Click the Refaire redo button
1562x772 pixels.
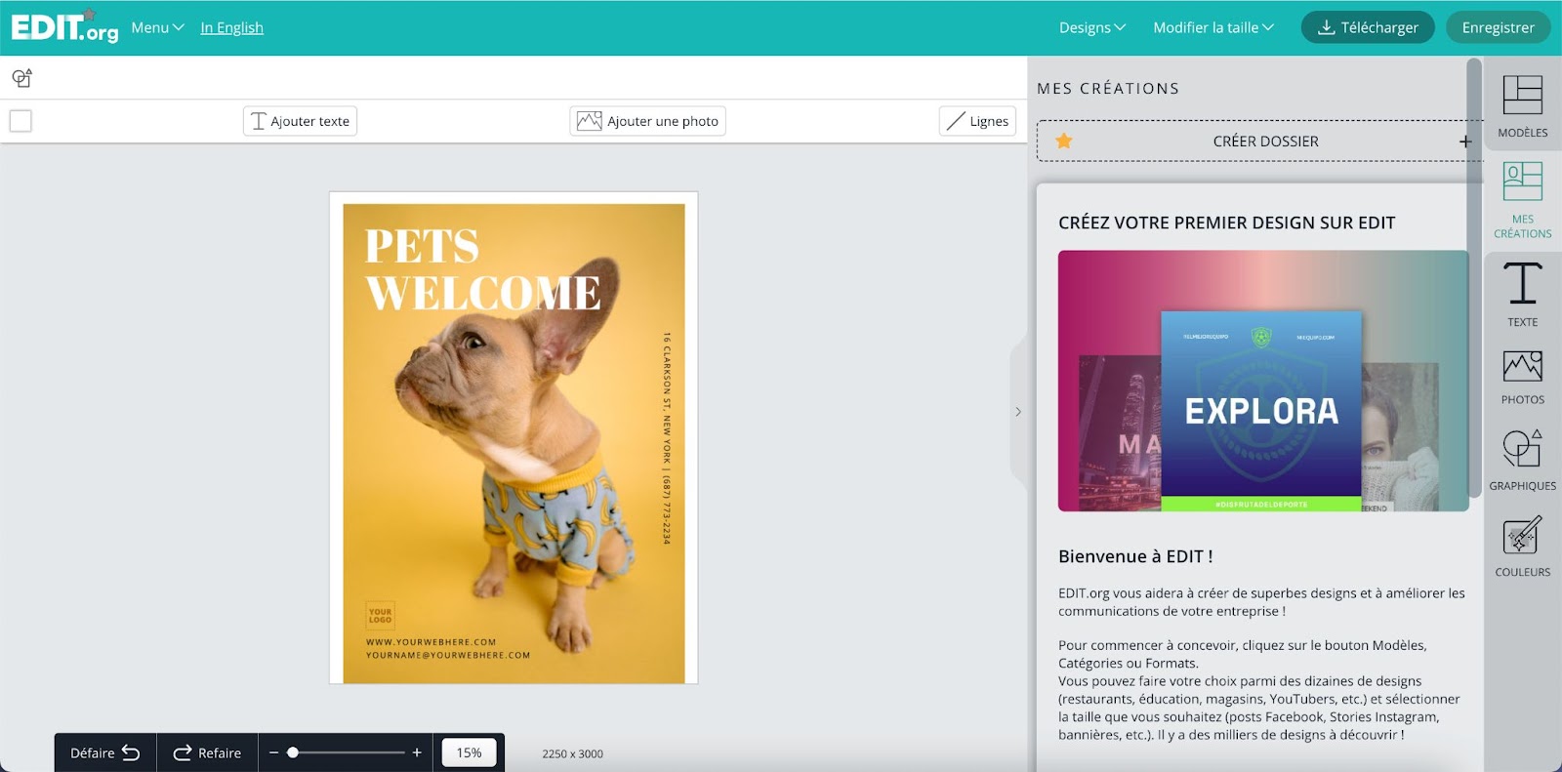tap(207, 752)
